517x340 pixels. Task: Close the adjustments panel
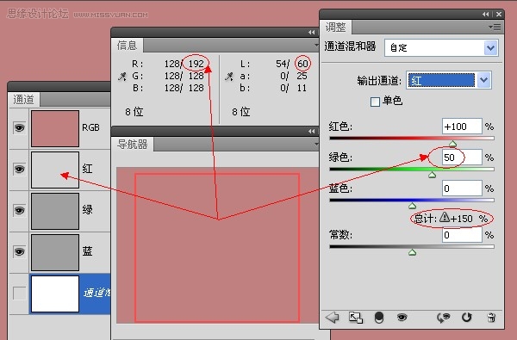tap(499, 14)
